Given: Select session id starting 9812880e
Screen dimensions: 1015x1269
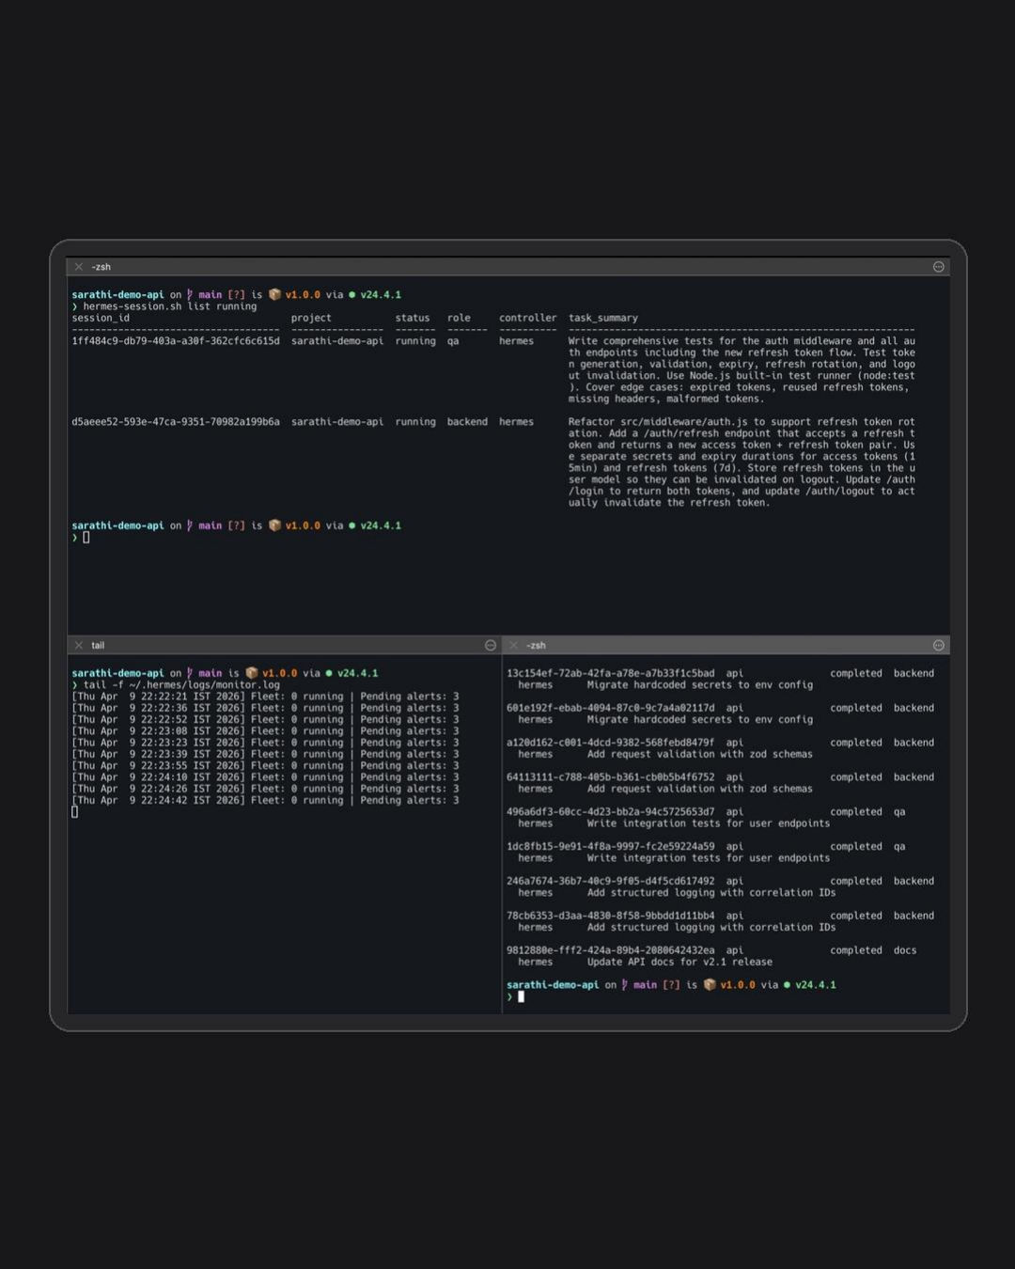Looking at the screenshot, I should (611, 950).
